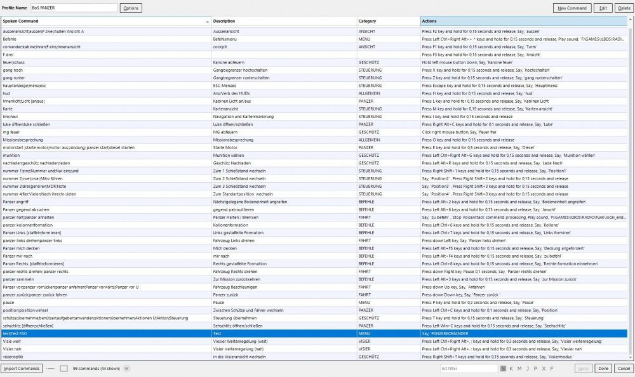635x377 pixels.
Task: Toggle the S spoken filter icon
Action: [x=503, y=368]
